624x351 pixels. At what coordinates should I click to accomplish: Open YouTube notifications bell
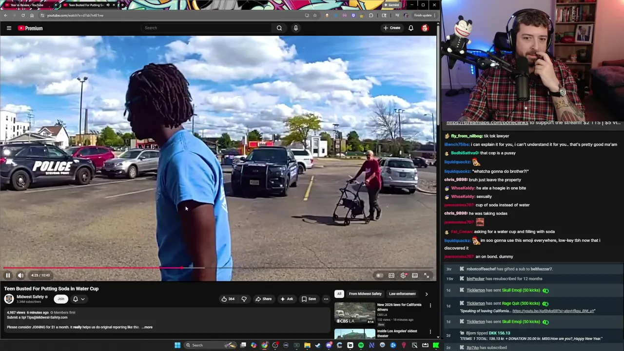(x=411, y=28)
